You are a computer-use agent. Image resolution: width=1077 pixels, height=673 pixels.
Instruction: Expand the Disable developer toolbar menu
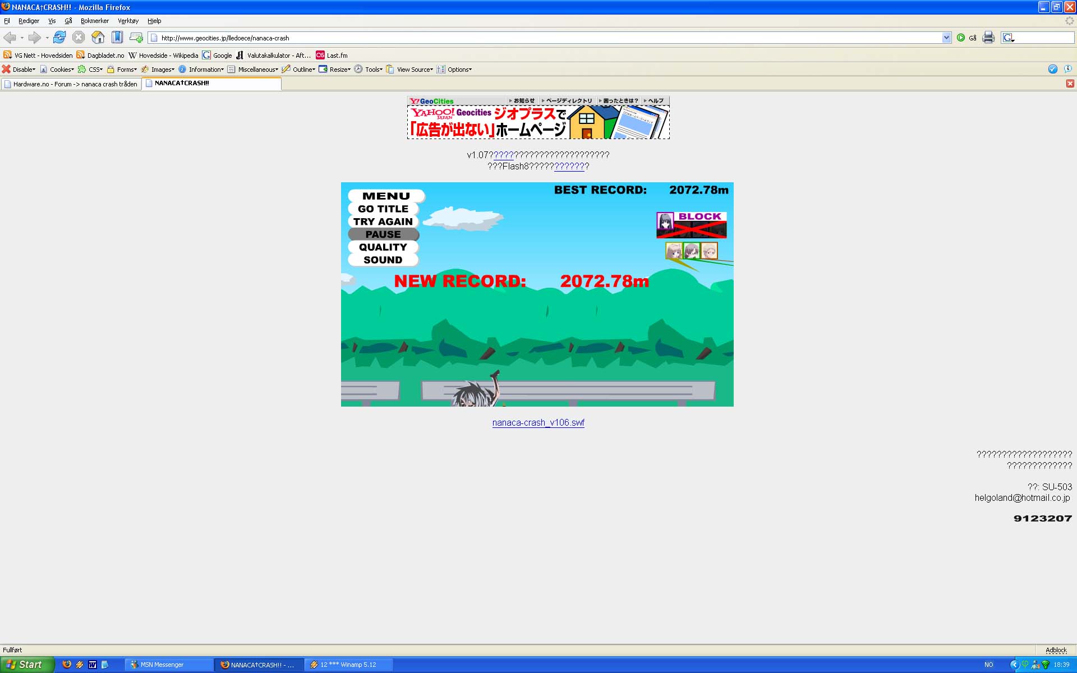pyautogui.click(x=19, y=70)
